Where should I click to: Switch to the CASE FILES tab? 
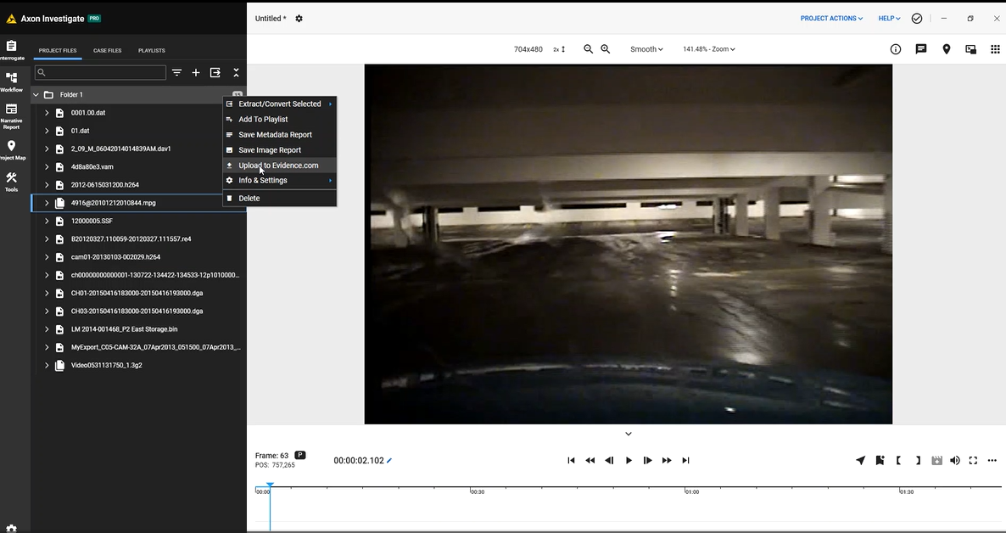tap(107, 50)
